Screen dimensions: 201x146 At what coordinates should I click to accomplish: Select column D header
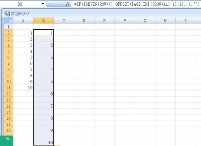pos(84,21)
